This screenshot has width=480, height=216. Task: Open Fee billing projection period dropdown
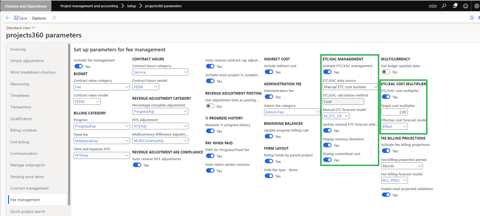pyautogui.click(x=402, y=166)
